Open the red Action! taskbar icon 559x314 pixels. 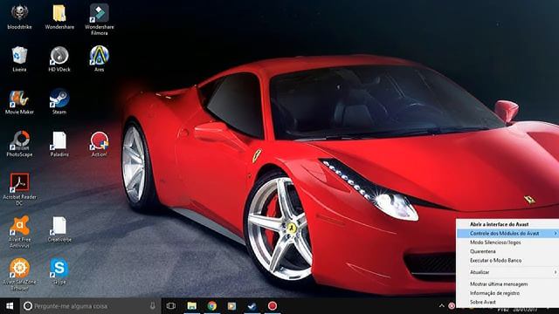tap(273, 306)
